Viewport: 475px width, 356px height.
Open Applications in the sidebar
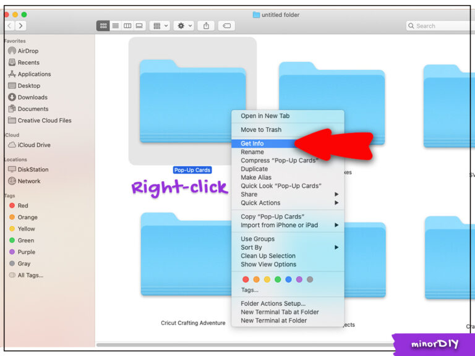30,74
